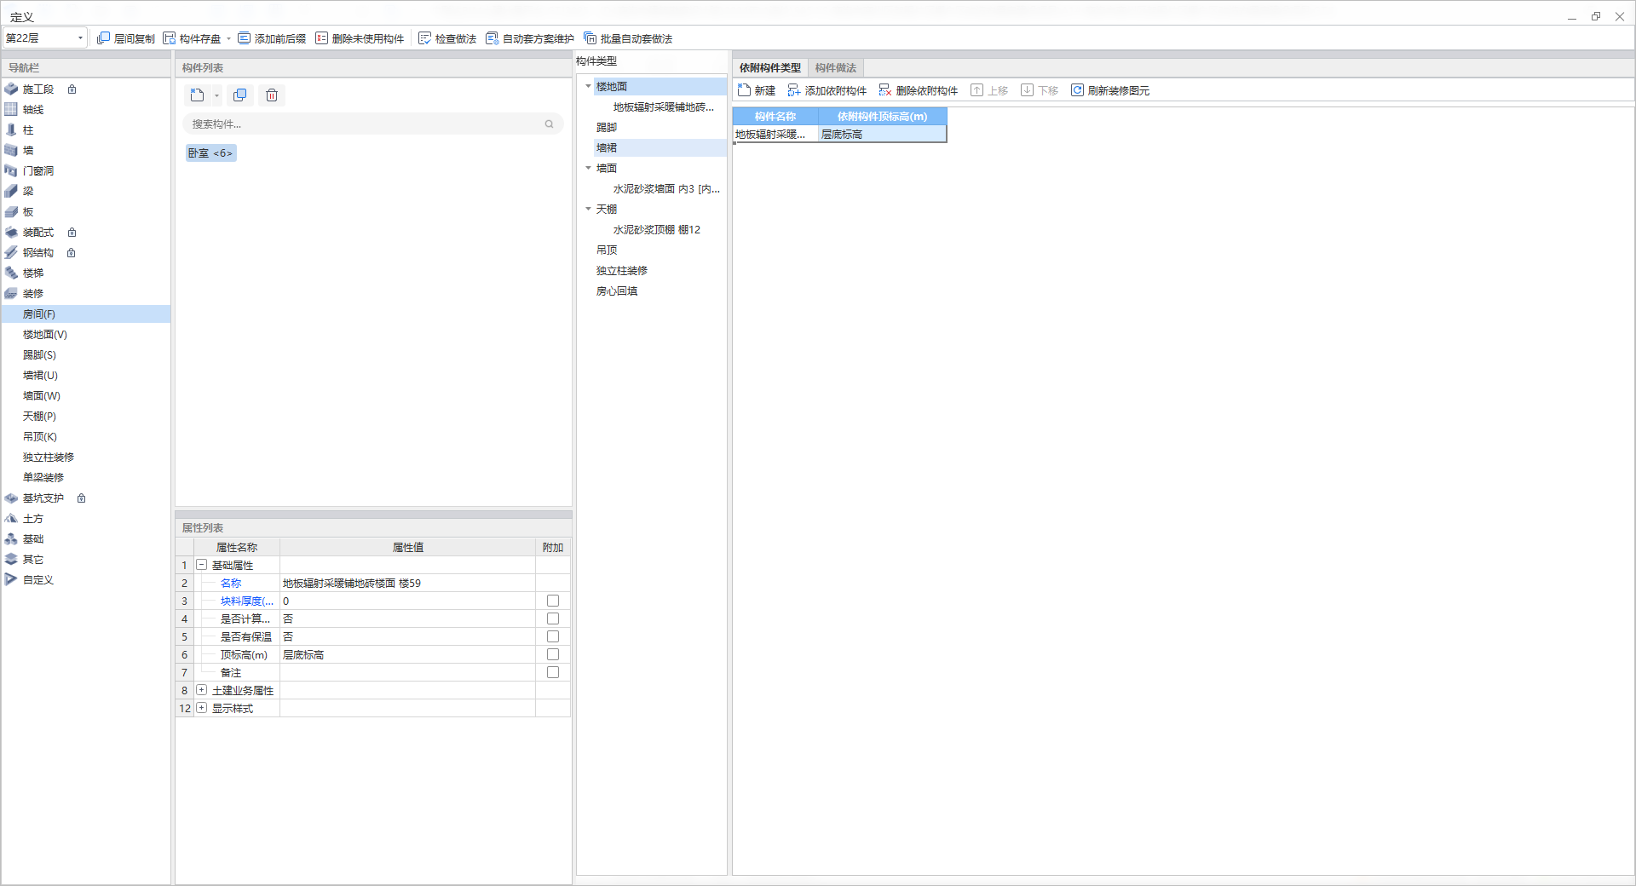1636x886 pixels.
Task: Click the 下移 move down icon
Action: tap(1027, 90)
